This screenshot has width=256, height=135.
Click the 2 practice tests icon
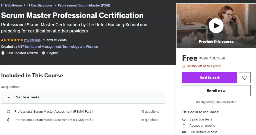184,119
